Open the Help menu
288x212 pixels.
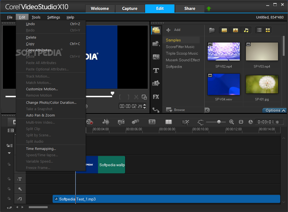click(x=70, y=17)
